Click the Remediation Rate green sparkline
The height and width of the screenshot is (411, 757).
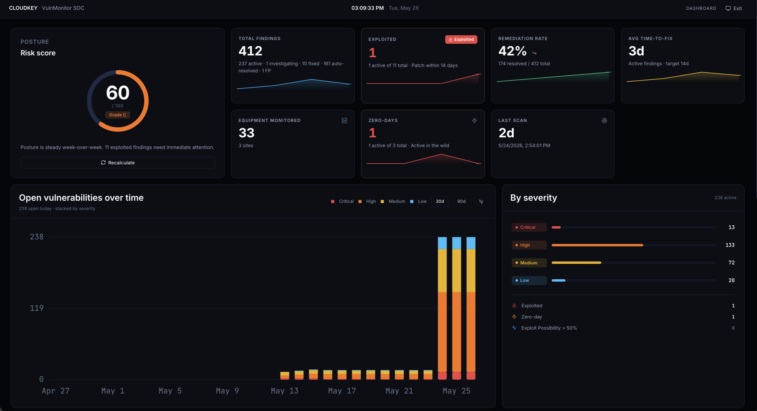click(x=554, y=77)
